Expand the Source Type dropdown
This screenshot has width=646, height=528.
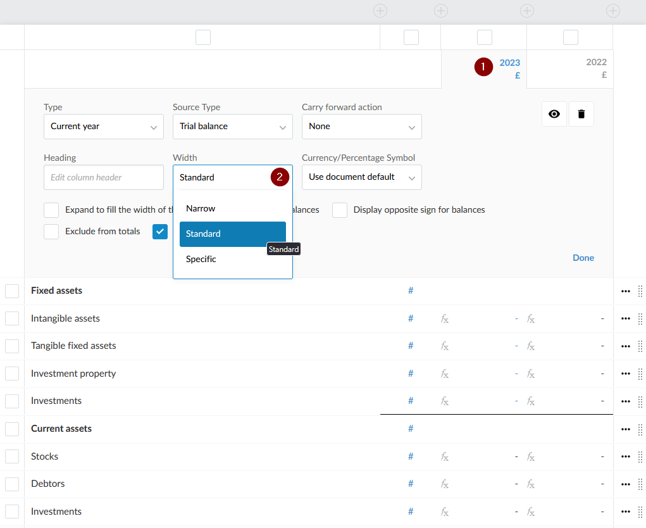[x=232, y=127]
